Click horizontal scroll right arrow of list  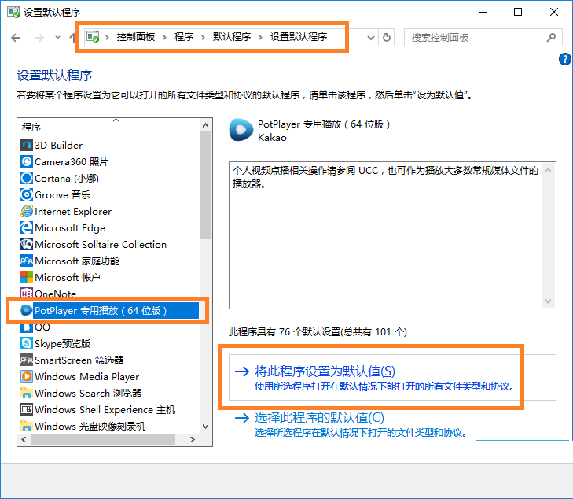(x=193, y=439)
